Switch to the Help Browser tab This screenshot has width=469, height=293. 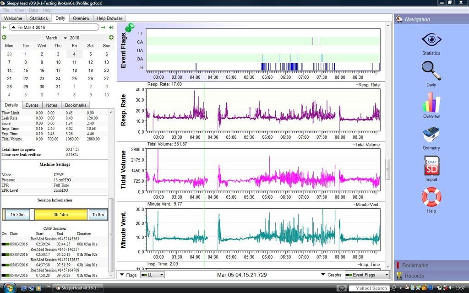(109, 18)
